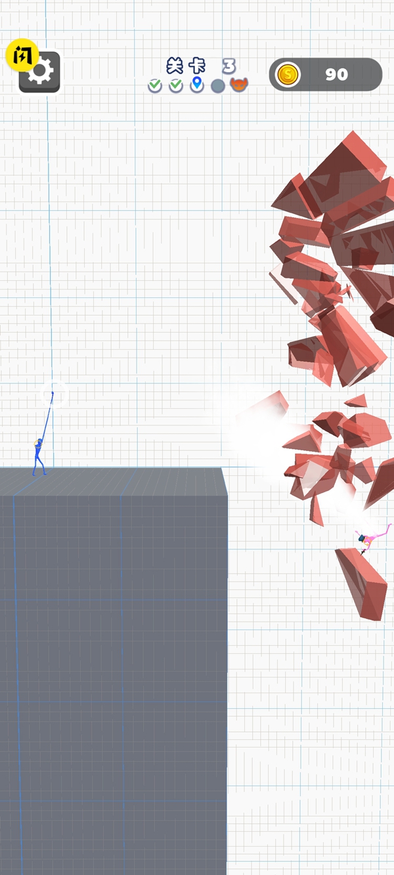Click the blue stickman player
The width and height of the screenshot is (394, 875).
[39, 457]
